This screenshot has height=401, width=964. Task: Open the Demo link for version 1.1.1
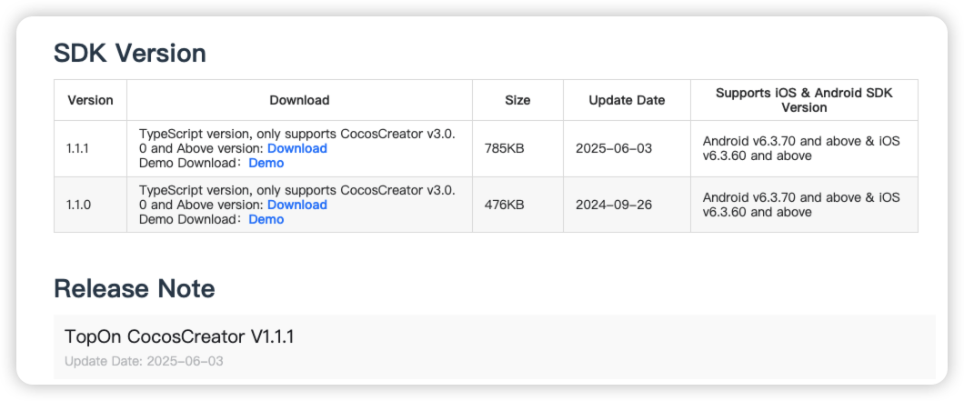tap(266, 163)
